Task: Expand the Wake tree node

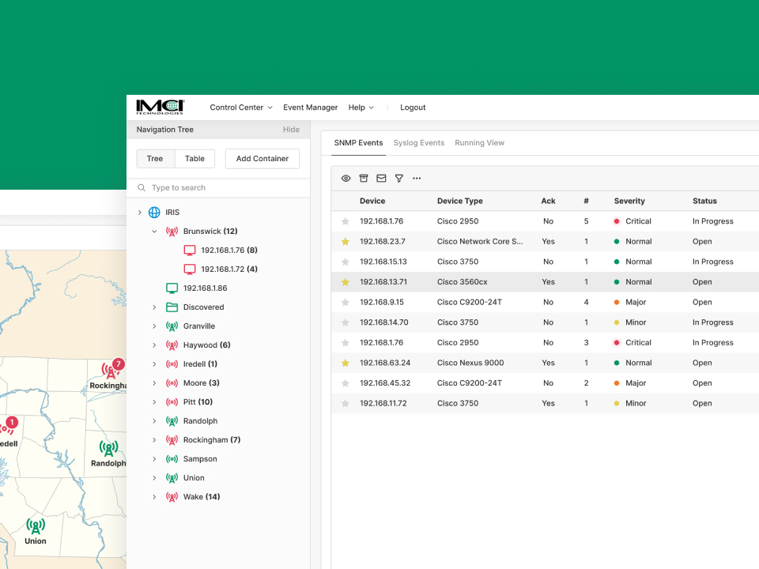Action: [x=154, y=497]
